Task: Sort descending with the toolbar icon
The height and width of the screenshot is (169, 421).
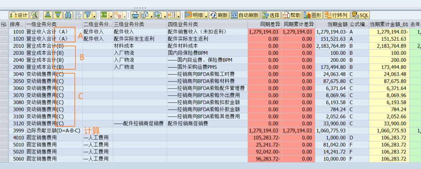Action: point(57,15)
